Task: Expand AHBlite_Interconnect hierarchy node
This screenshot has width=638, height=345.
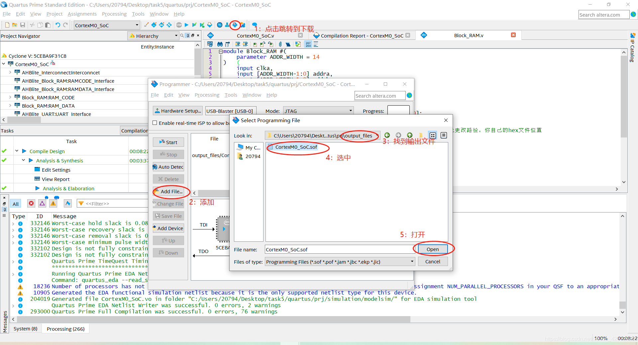Action: coord(10,72)
